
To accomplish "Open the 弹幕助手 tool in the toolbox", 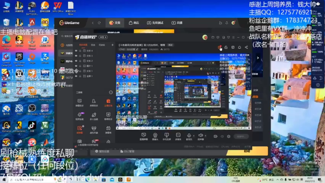I will point(79,103).
